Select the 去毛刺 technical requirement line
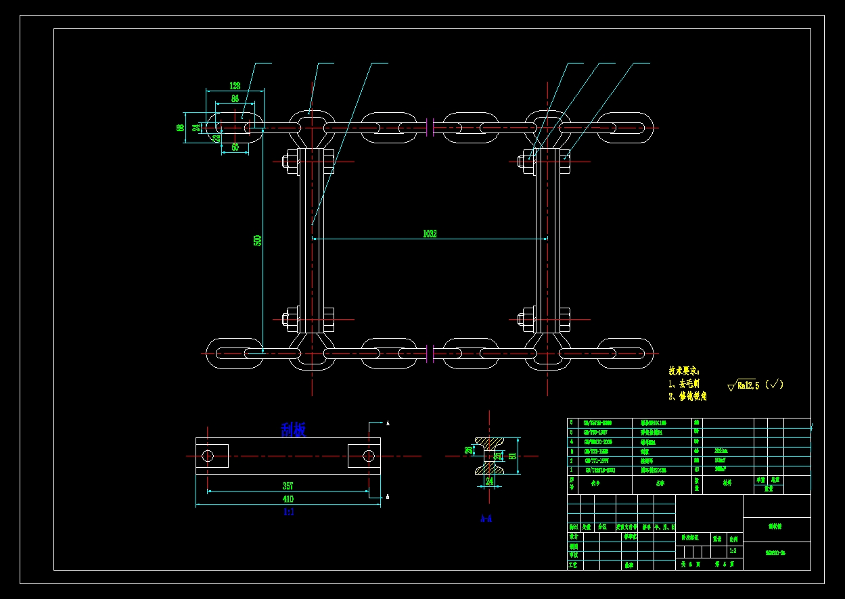This screenshot has width=845, height=599. coord(683,383)
